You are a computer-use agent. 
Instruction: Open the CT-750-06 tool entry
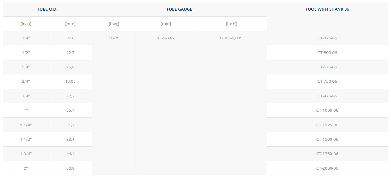click(327, 81)
